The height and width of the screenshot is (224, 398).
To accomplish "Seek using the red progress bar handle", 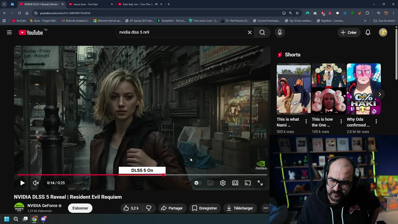I will [x=164, y=175].
